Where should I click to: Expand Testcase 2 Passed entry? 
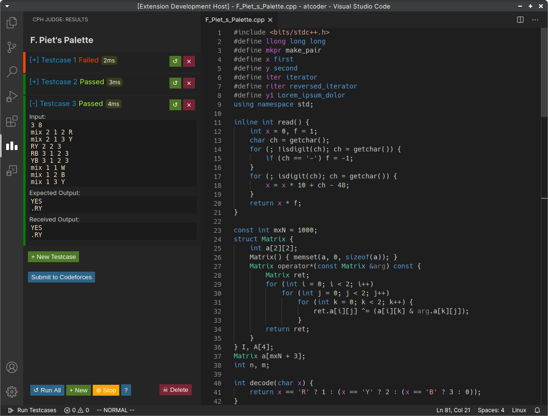(67, 82)
